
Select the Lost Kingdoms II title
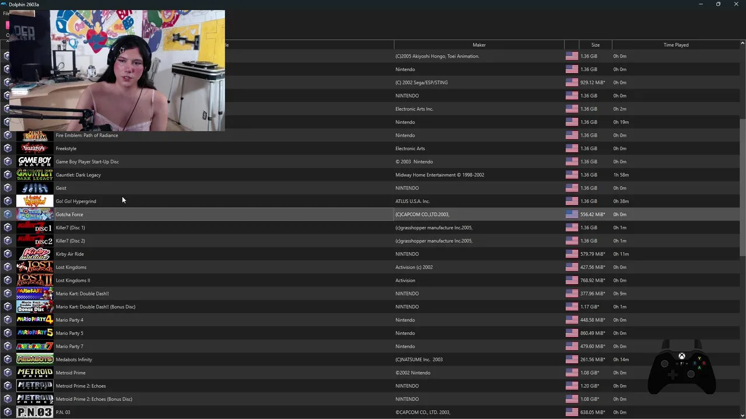[73, 280]
